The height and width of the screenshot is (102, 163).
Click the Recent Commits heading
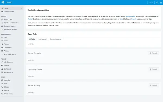35,53
